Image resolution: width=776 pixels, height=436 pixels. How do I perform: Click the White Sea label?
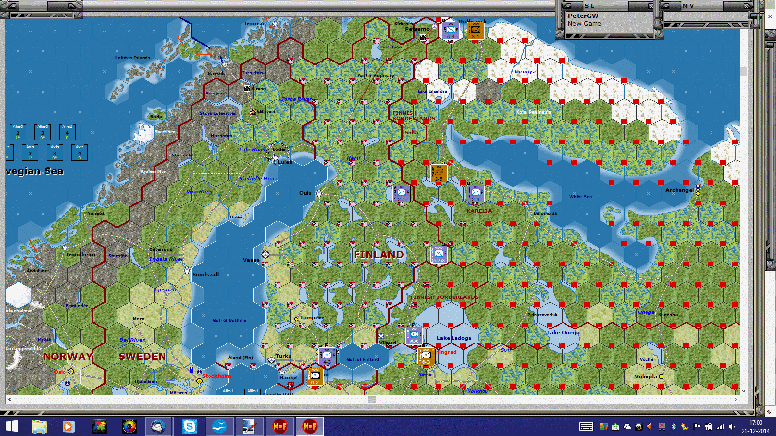580,197
